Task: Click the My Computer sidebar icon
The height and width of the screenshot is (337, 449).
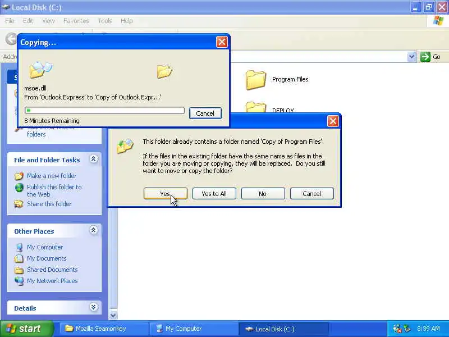Action: [x=19, y=247]
